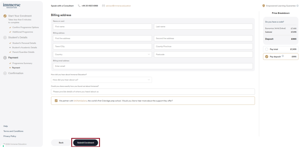This screenshot has height=149, width=299.
Task: Go to Confirm Programme Options step
Action: click(26, 27)
